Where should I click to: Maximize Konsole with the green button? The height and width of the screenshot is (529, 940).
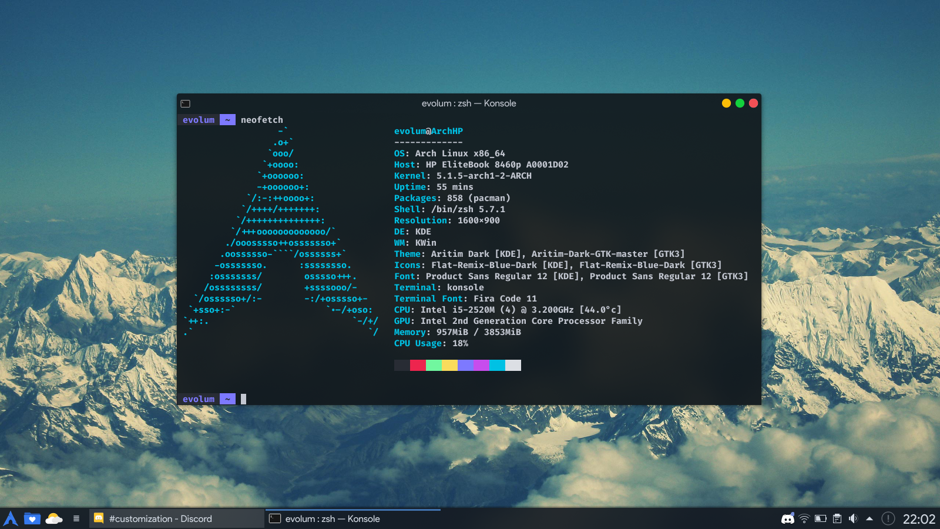pyautogui.click(x=740, y=103)
